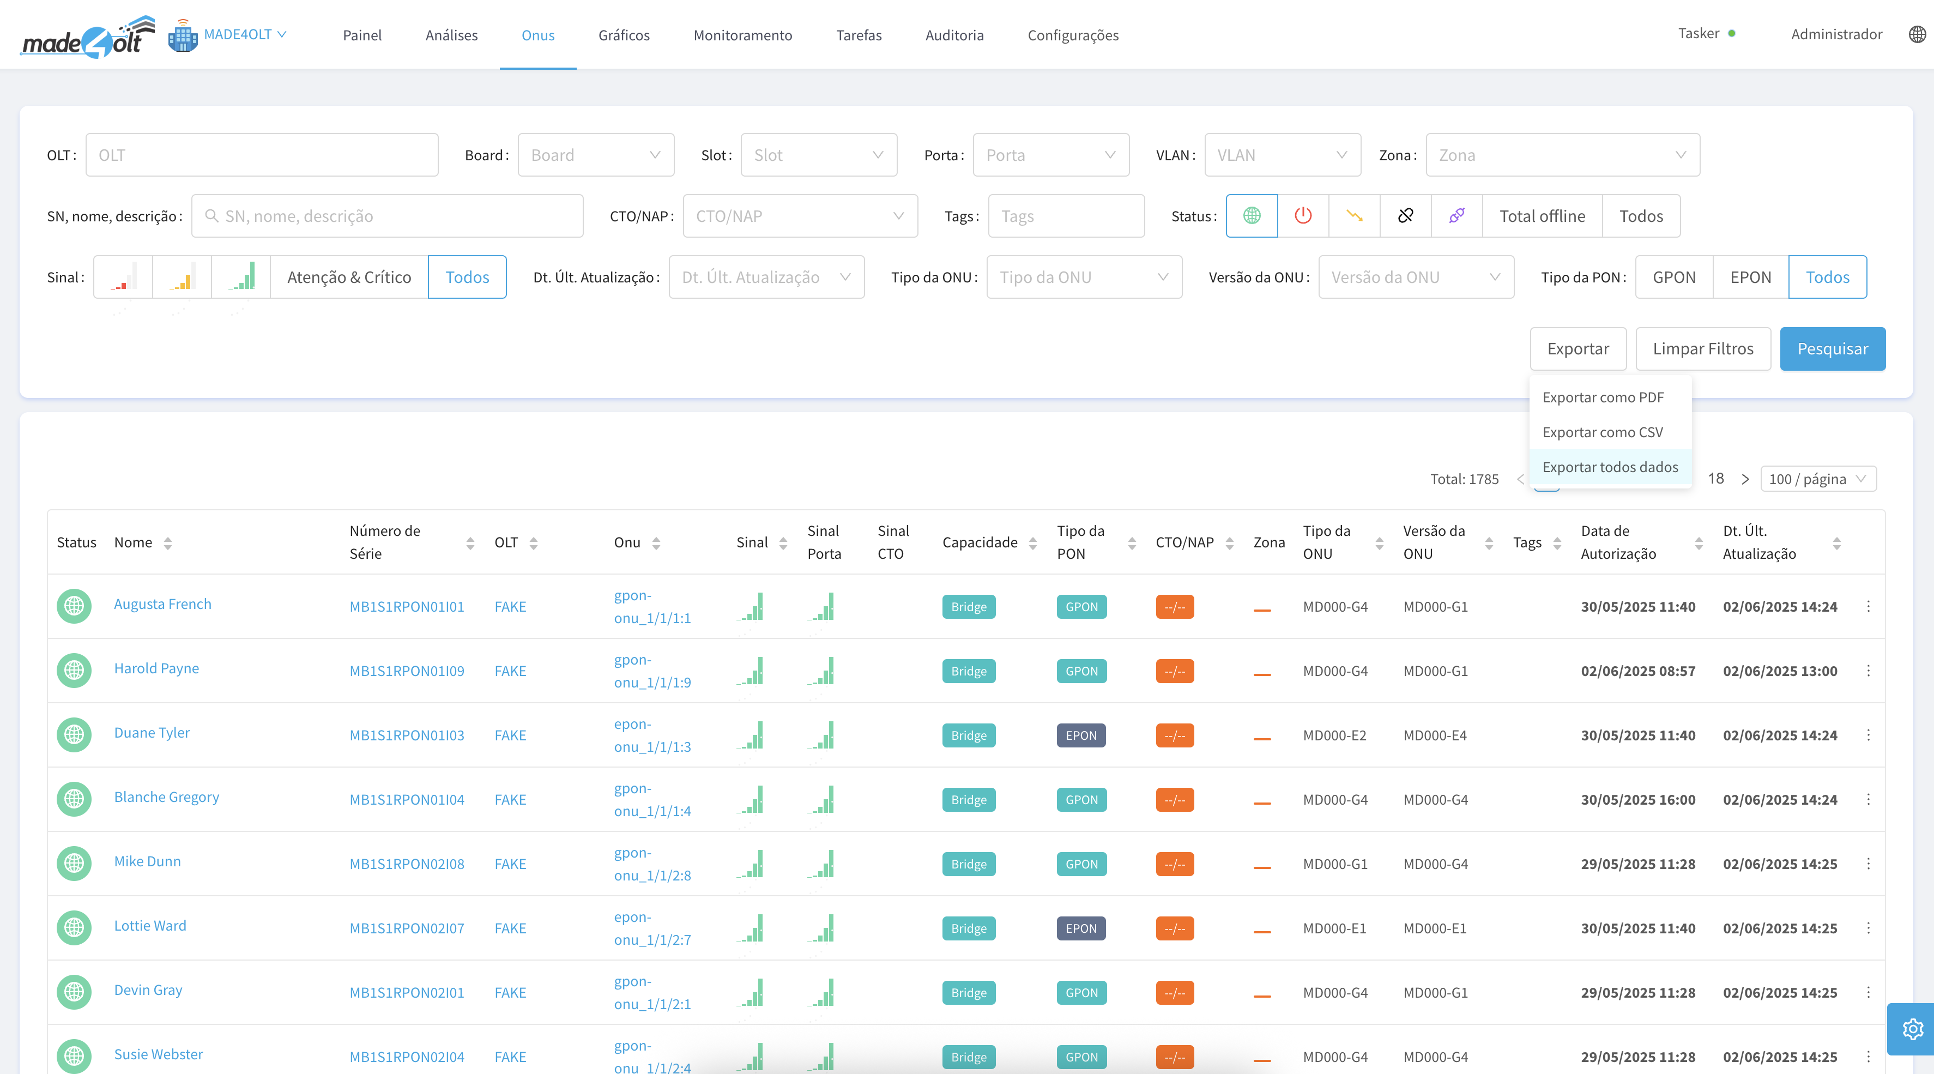
Task: Open the Administrador user menu
Action: tap(1836, 34)
